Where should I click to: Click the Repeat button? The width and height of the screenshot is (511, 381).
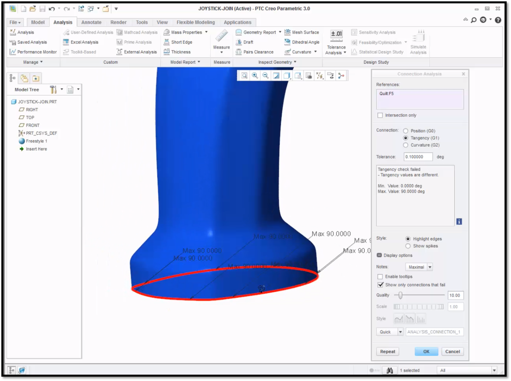(x=388, y=351)
